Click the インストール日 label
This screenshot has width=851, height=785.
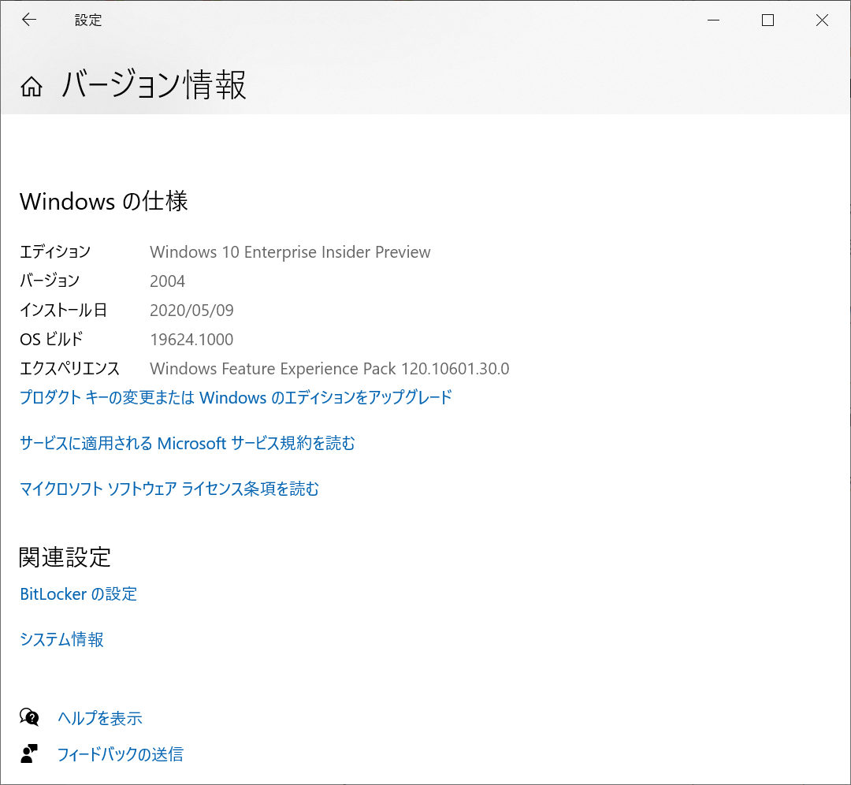click(x=63, y=310)
